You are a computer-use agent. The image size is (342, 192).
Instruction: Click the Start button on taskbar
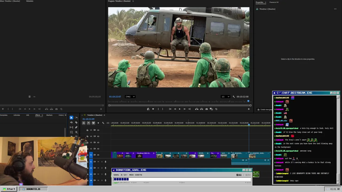click(9, 189)
